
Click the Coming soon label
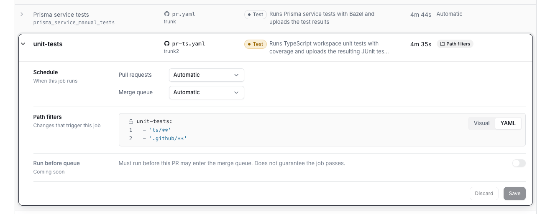(49, 171)
